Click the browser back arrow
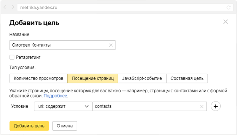The height and width of the screenshot is (135, 237). (6, 7)
